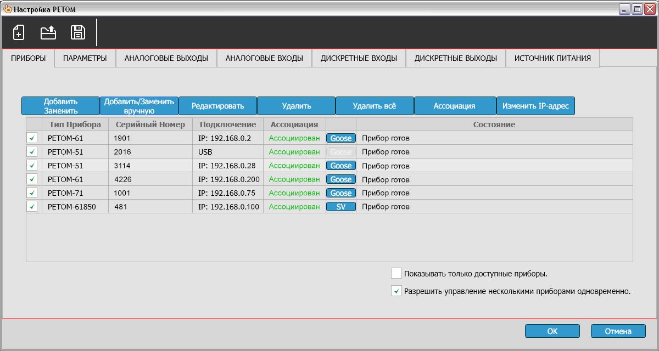Click the new configuration file icon
The width and height of the screenshot is (659, 351).
click(19, 32)
